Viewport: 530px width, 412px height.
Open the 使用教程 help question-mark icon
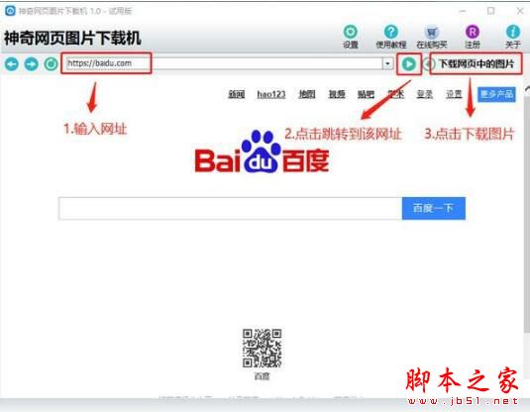click(x=390, y=32)
